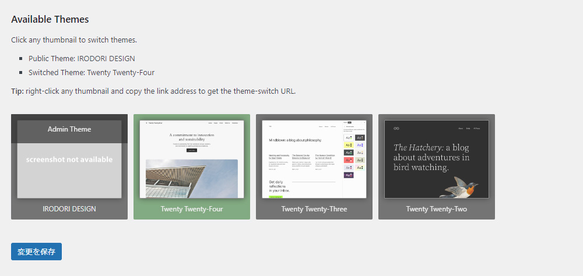Click the Twenty Twenty-Three caption label
Screen dimensions: 583x276
pos(314,208)
